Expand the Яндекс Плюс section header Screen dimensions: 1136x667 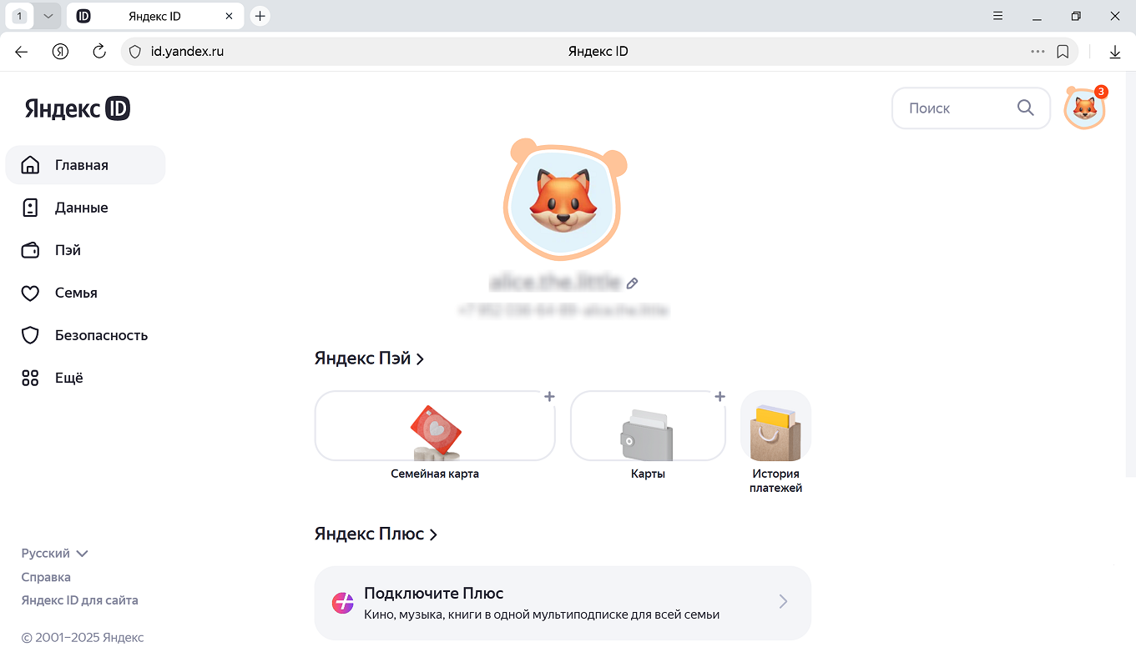376,534
